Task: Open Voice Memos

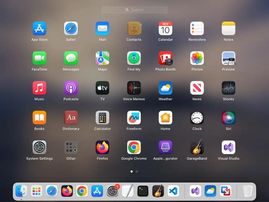Action: tap(134, 88)
